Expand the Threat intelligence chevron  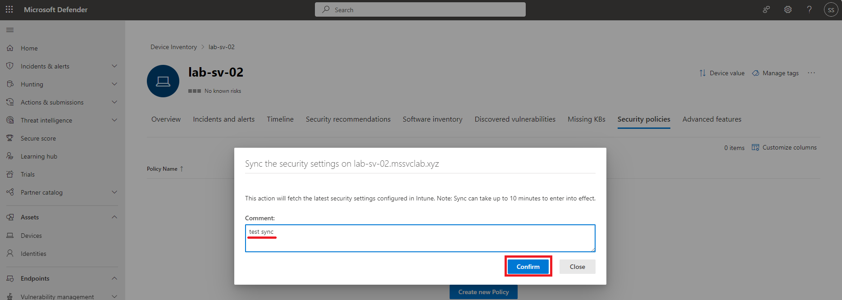coord(114,120)
